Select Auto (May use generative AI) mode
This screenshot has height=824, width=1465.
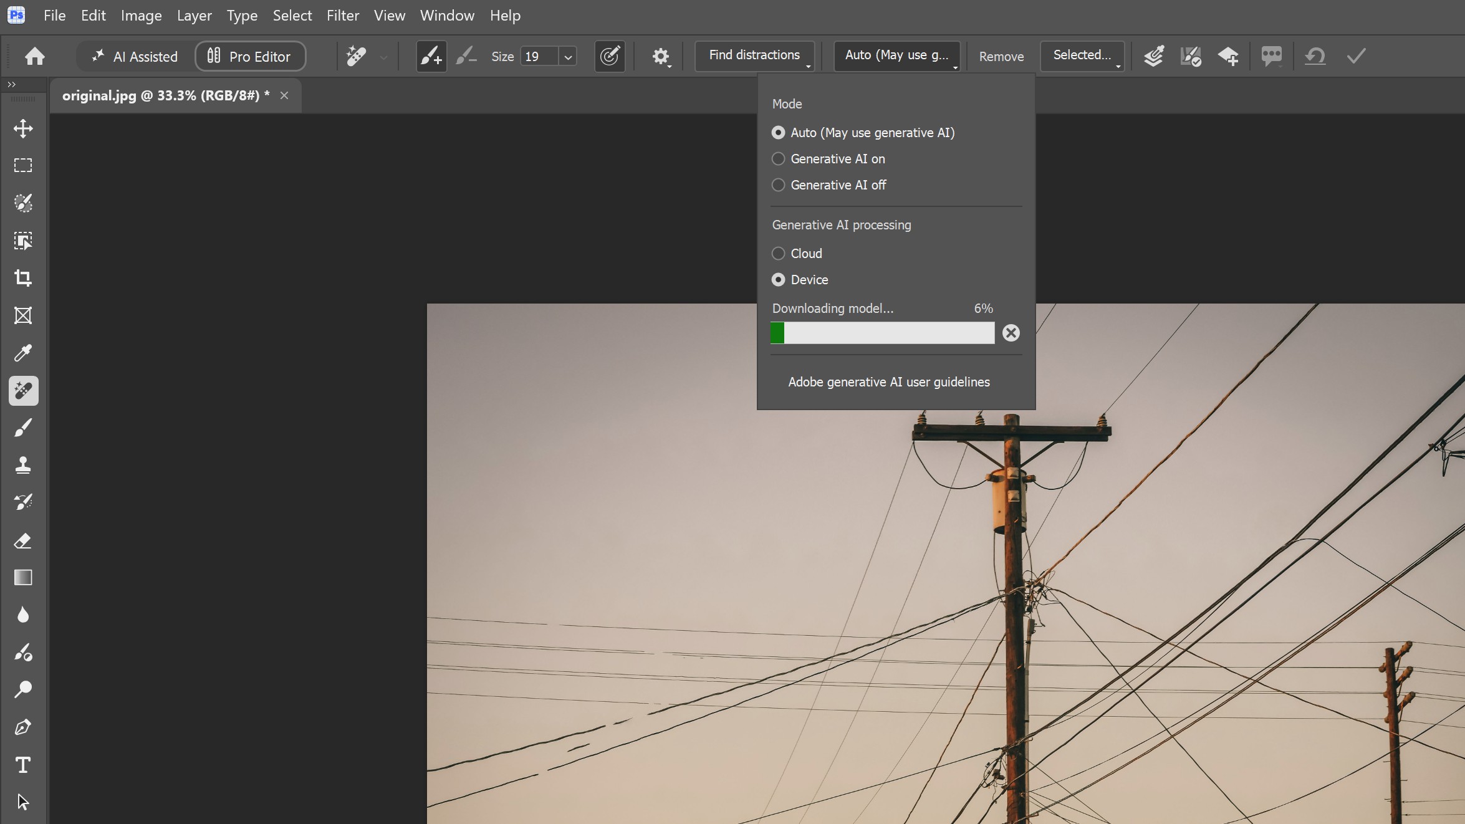tap(863, 133)
